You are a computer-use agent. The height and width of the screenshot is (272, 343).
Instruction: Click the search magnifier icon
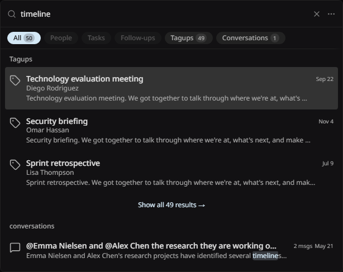[12, 14]
